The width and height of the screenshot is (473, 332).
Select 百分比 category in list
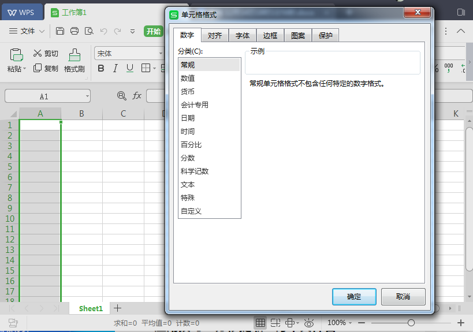coord(209,144)
